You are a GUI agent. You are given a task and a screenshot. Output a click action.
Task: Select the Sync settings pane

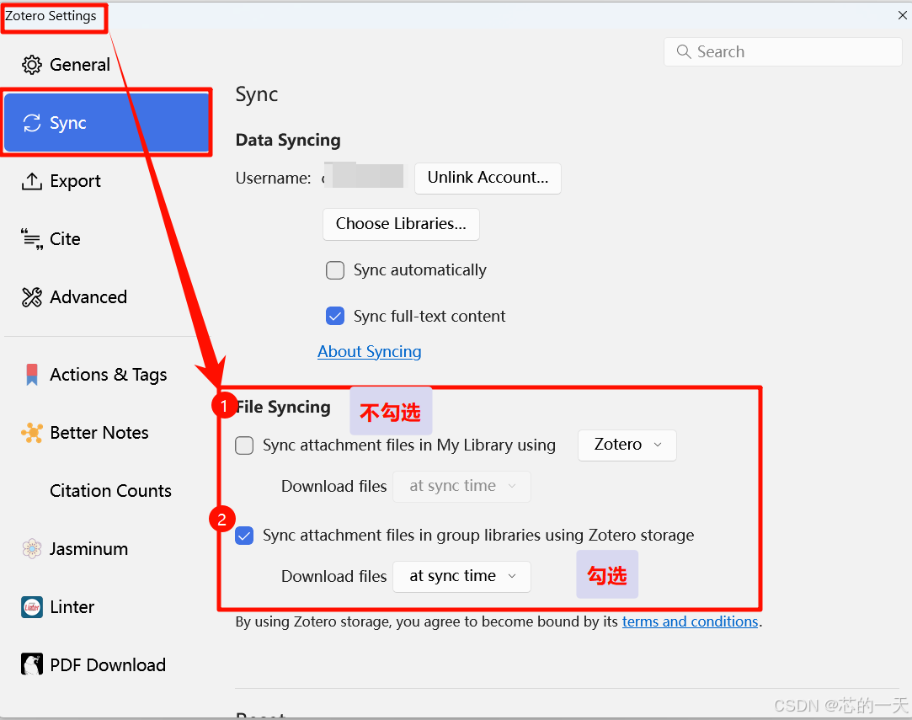tap(106, 123)
